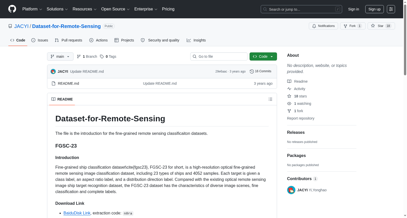Viewport: 407px width, 218px height.
Task: Click the fork icon beside 1 fork
Action: (289, 111)
